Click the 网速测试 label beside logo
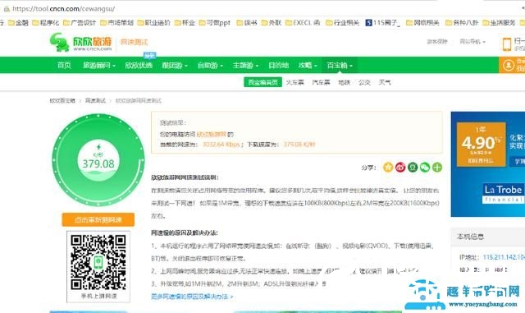Screen dimensions: 525x313 [x=134, y=42]
